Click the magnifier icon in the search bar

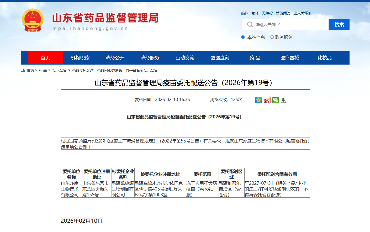pos(250,24)
